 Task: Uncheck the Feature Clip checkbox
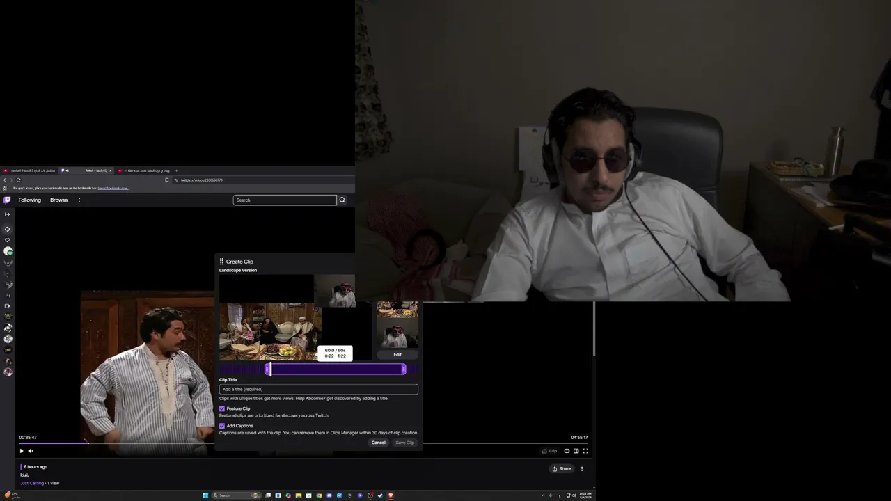point(222,408)
